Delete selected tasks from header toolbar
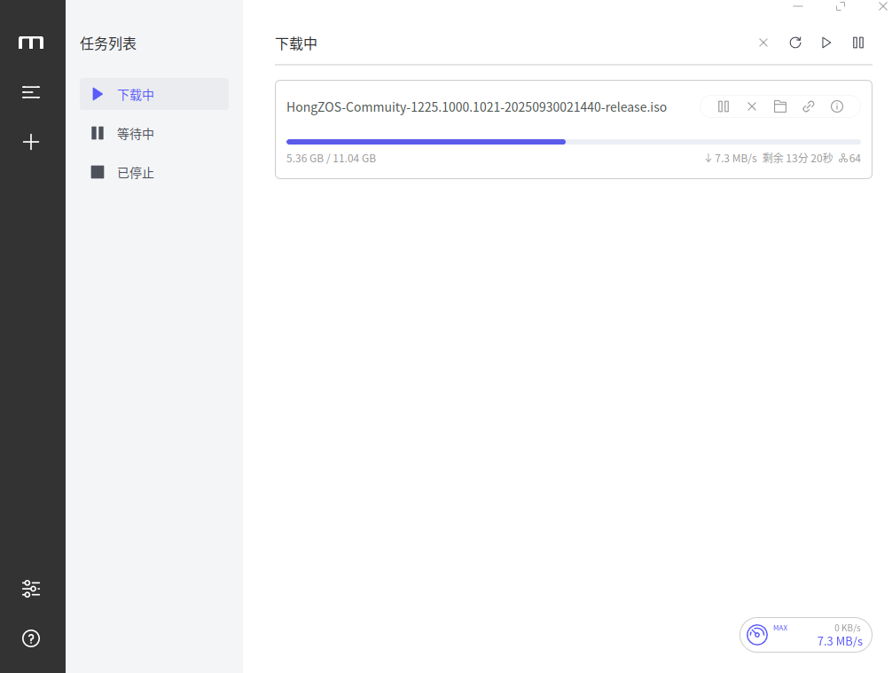The height and width of the screenshot is (673, 892). [763, 43]
